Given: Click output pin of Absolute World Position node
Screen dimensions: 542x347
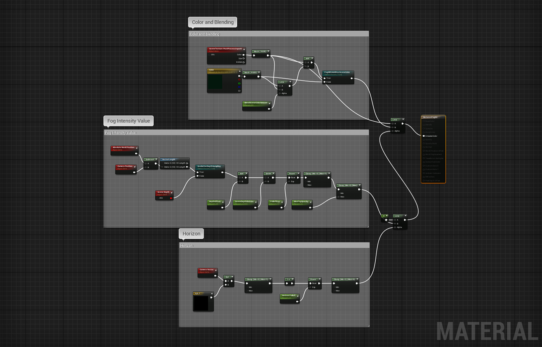Looking at the screenshot, I should coord(136,153).
